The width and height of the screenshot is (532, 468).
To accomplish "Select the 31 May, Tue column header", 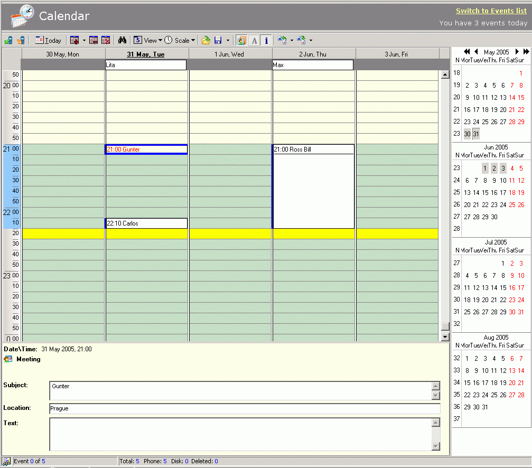I will (x=146, y=54).
